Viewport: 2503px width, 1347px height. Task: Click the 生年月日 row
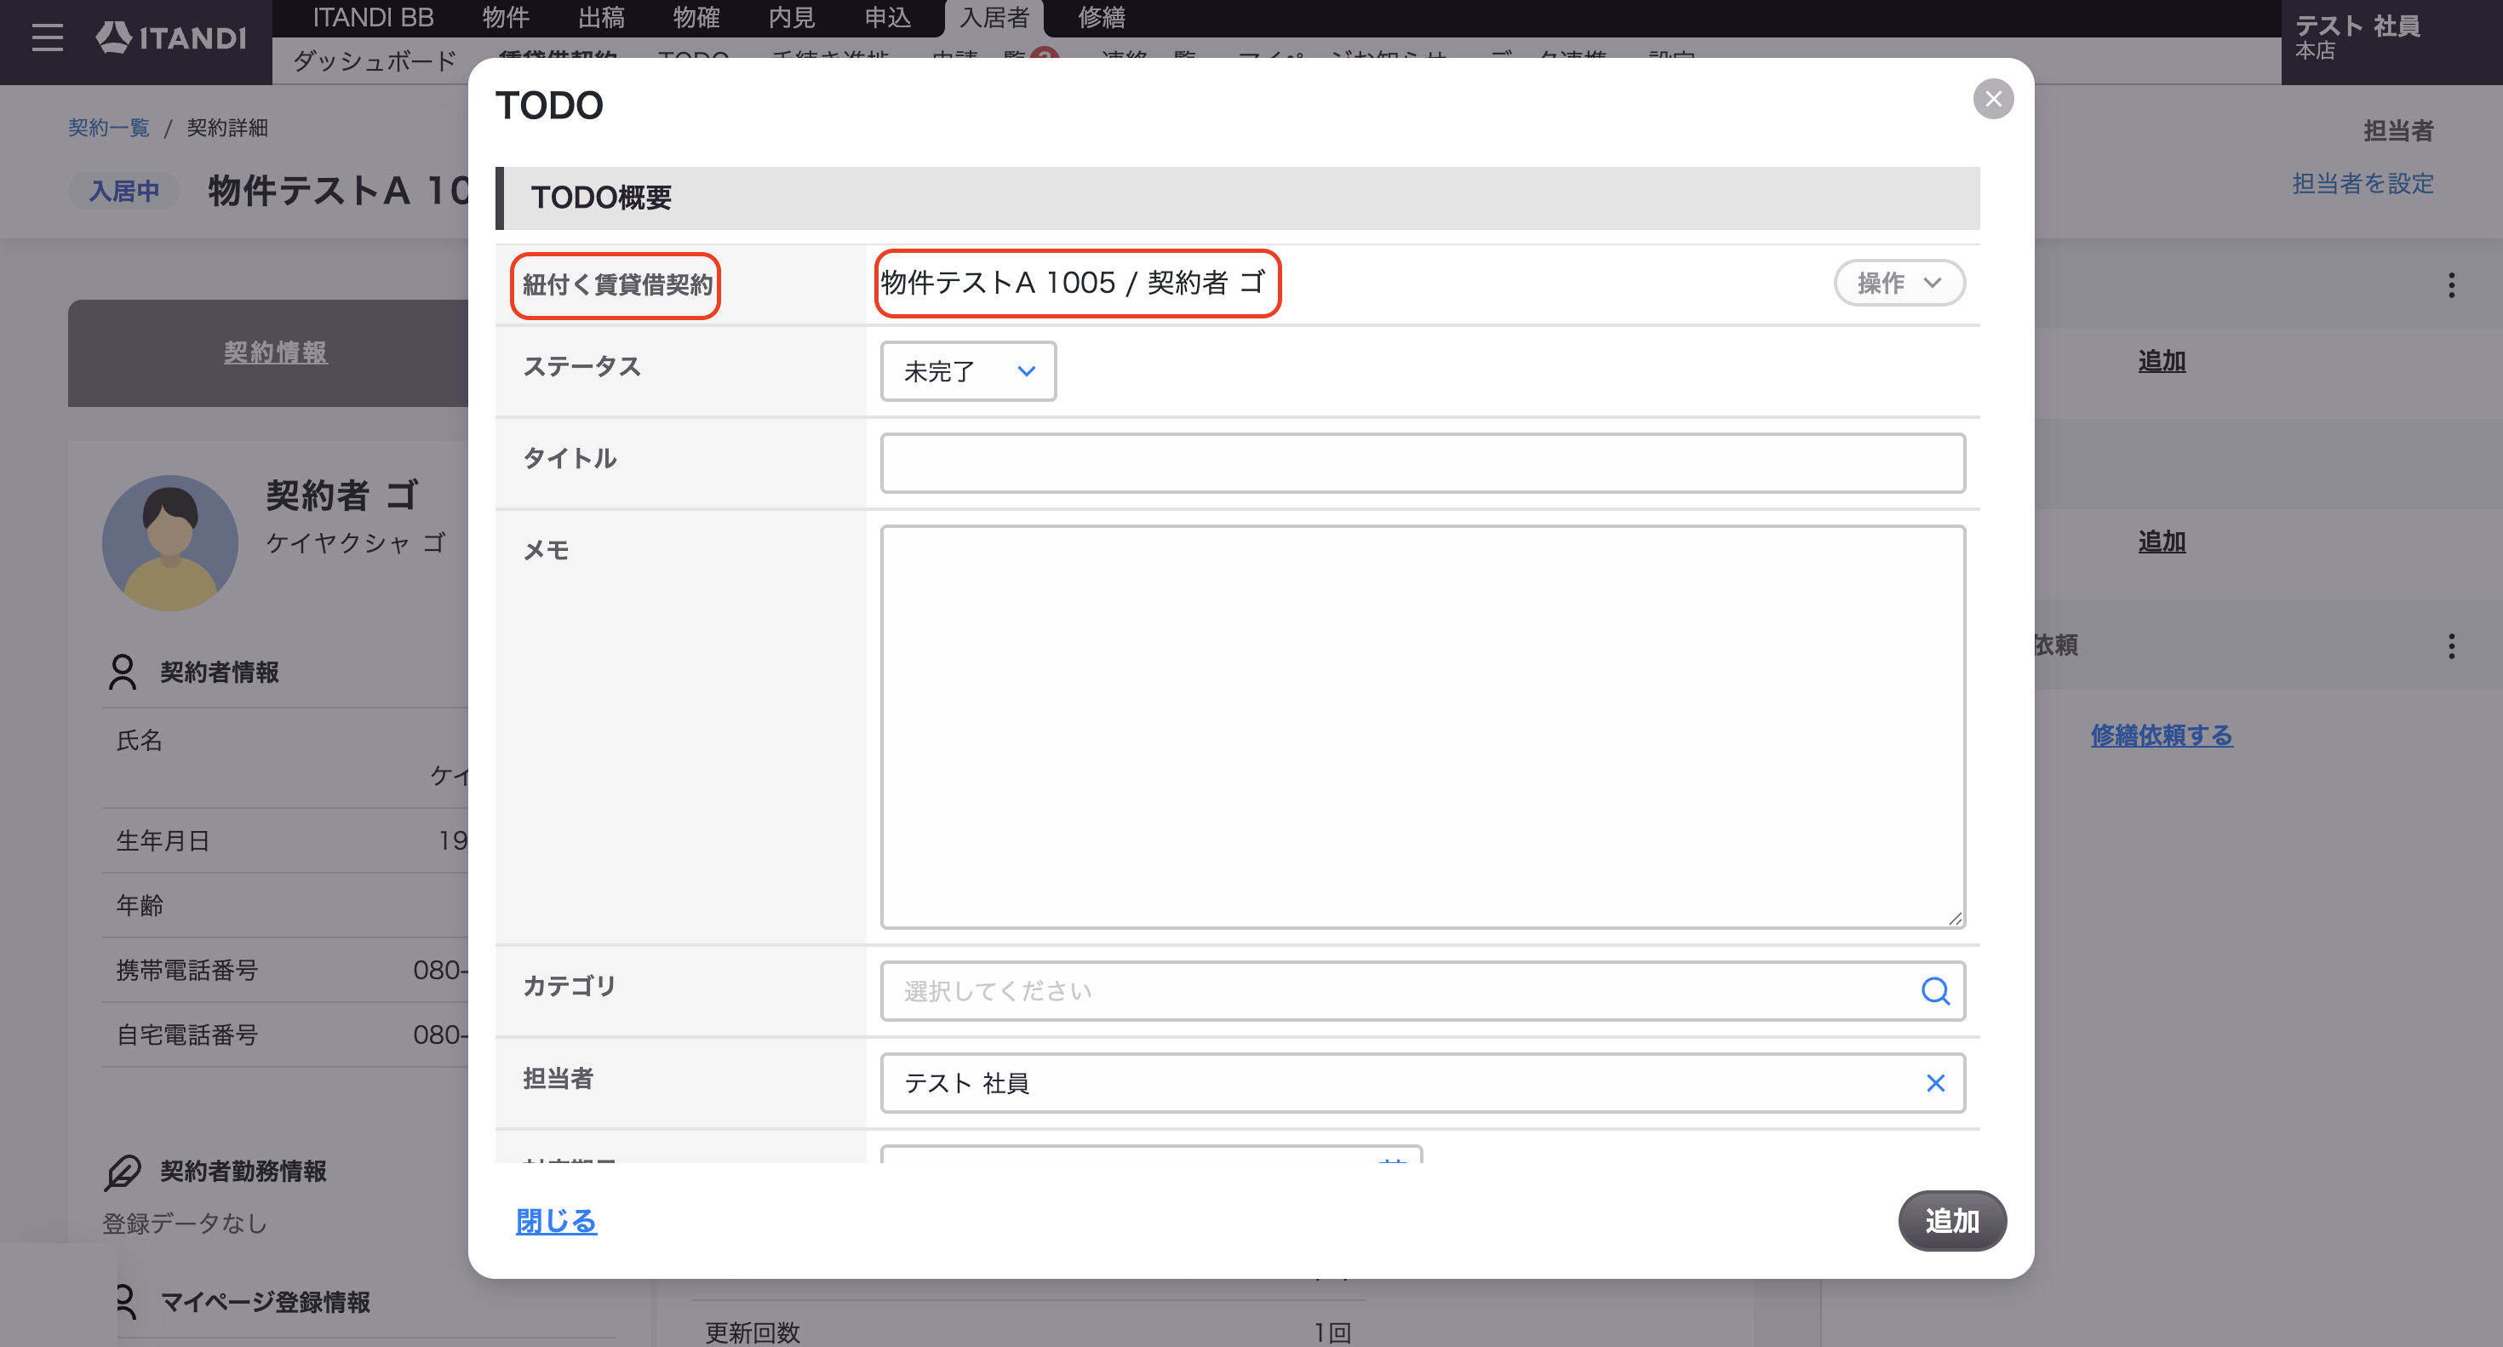[x=286, y=840]
